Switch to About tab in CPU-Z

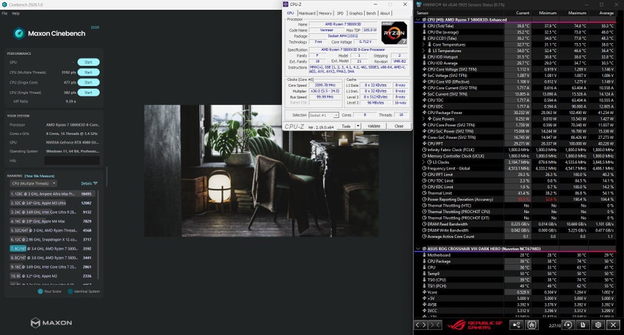(x=385, y=13)
